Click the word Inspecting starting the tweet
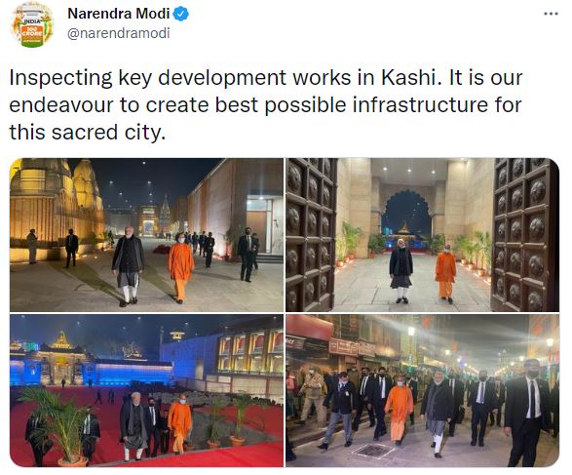This screenshot has height=475, width=572. 61,78
